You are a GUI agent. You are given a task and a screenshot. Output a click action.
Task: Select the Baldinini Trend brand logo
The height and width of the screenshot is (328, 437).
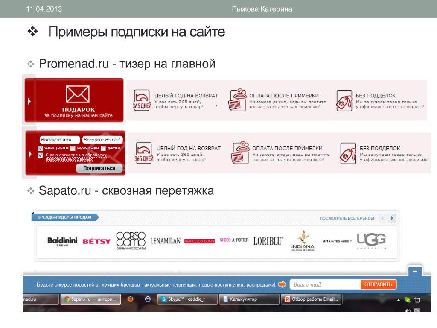click(62, 241)
